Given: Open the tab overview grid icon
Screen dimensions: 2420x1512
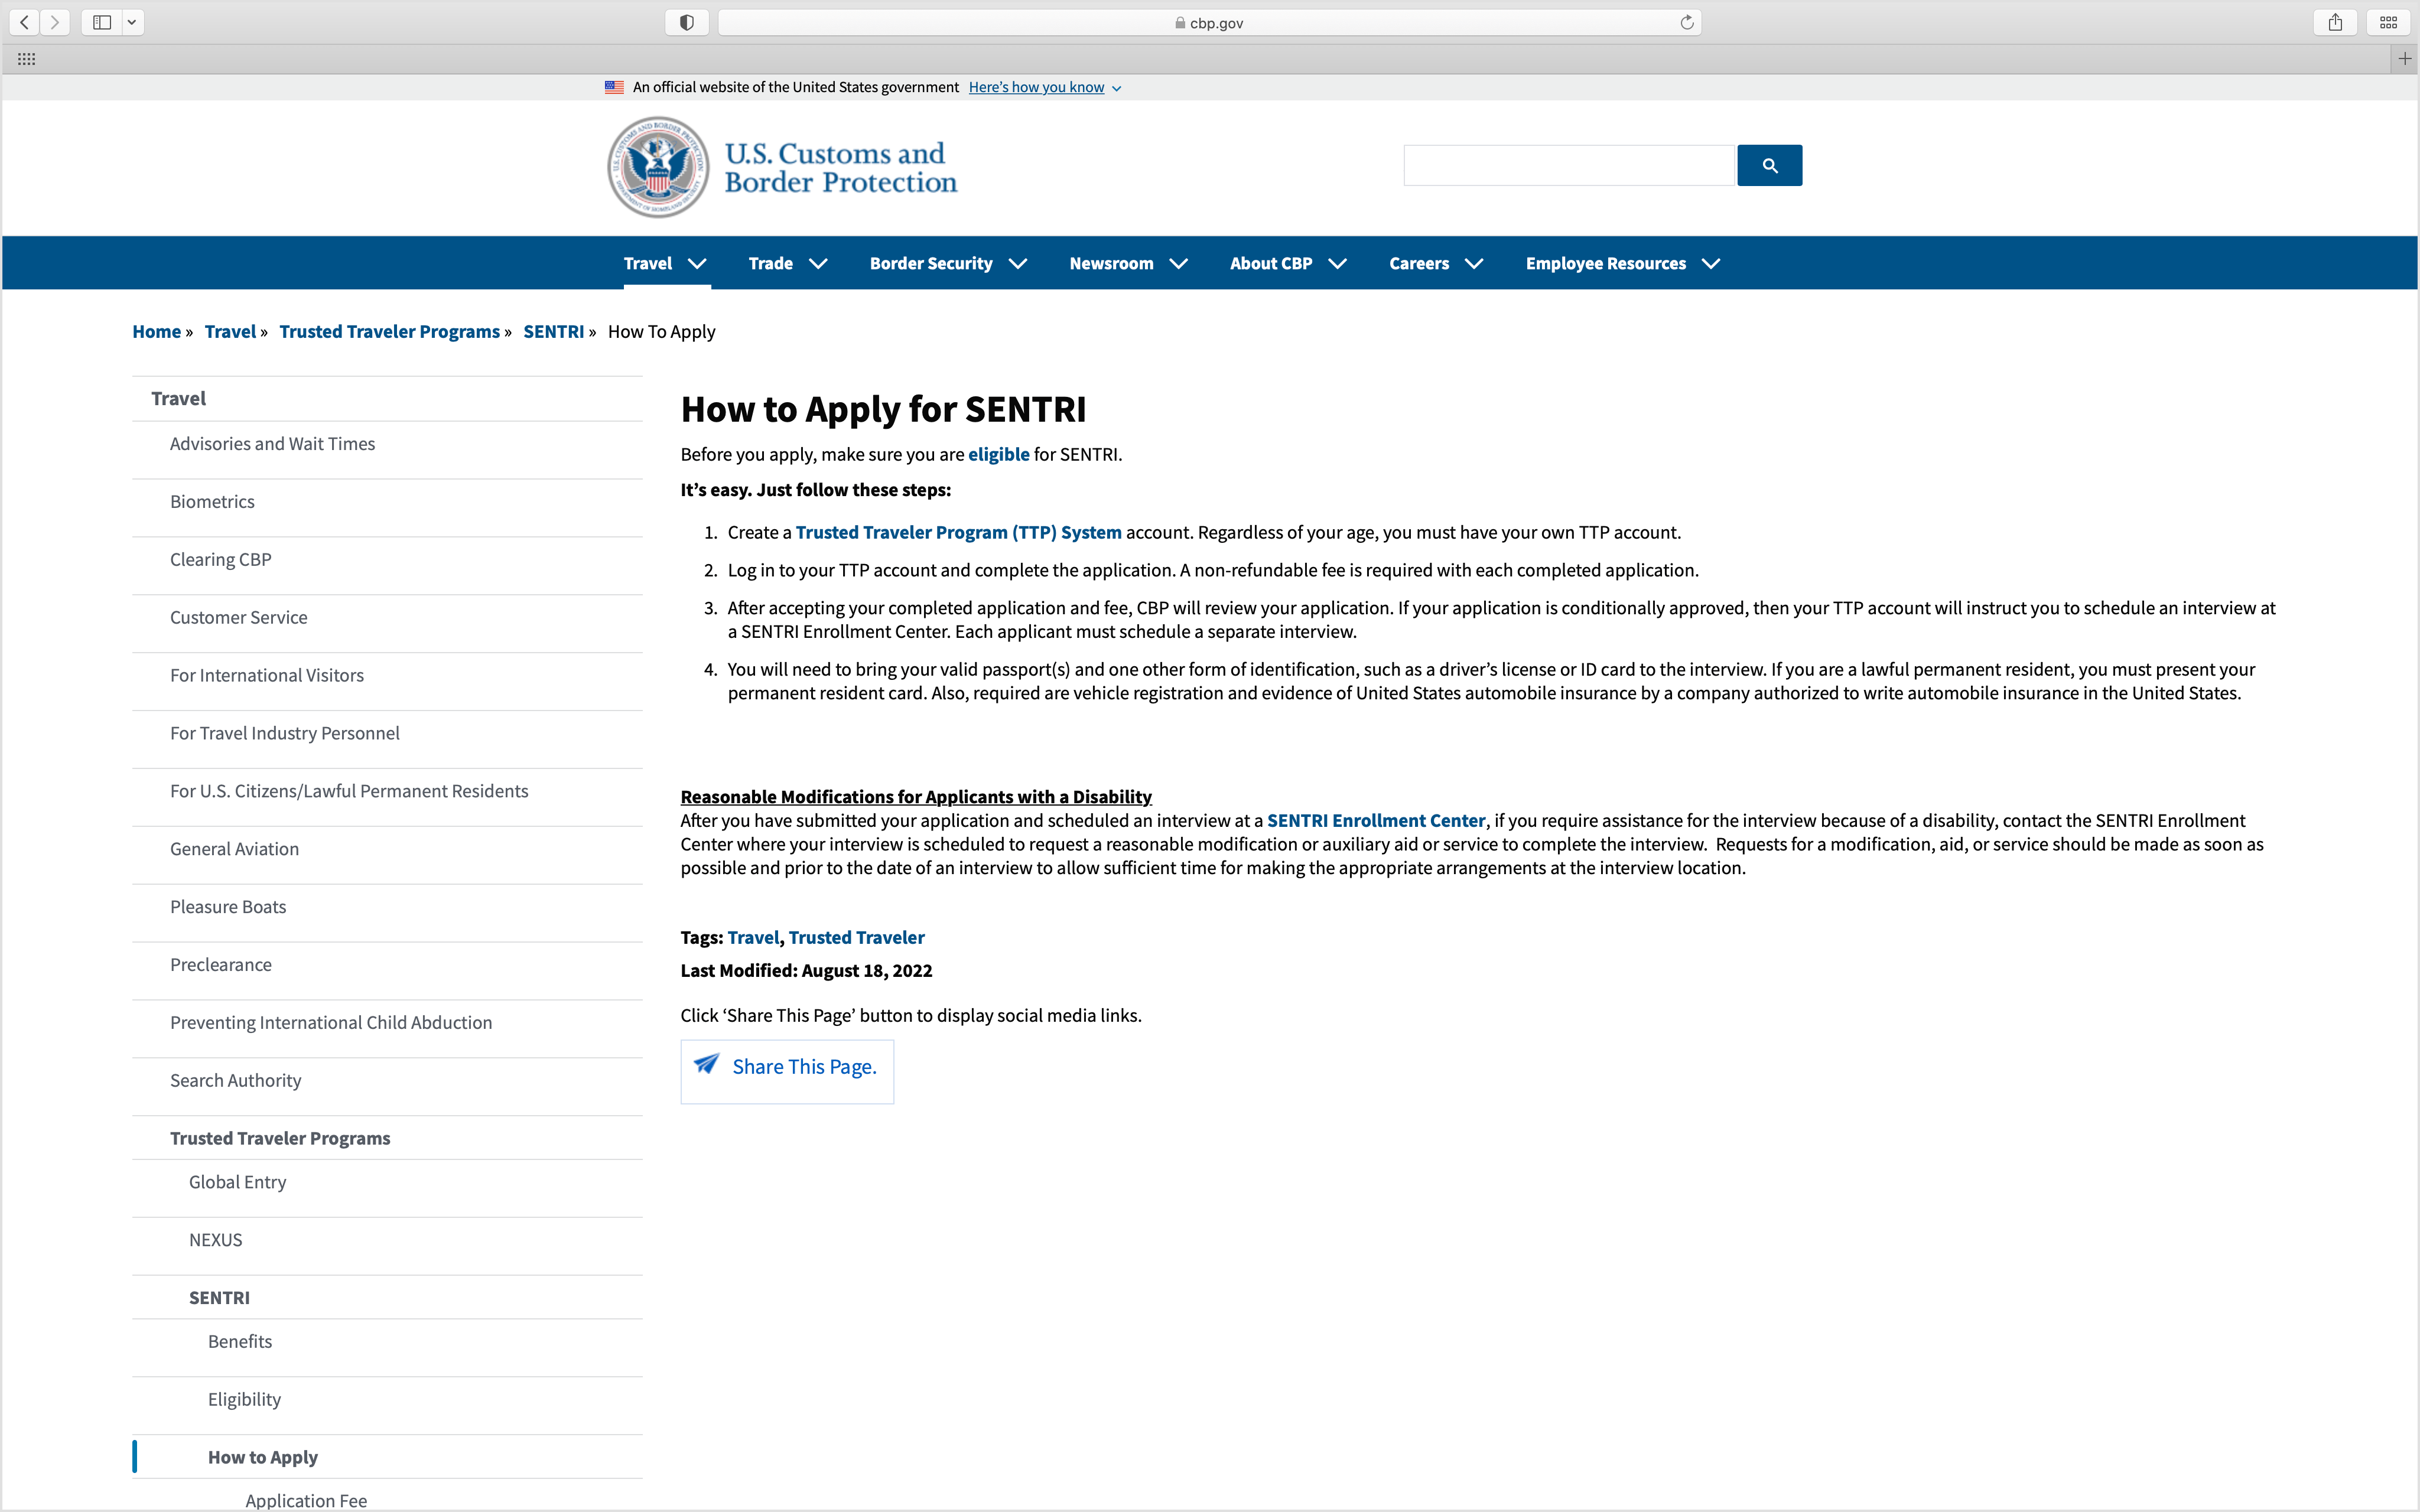Looking at the screenshot, I should coord(2389,22).
